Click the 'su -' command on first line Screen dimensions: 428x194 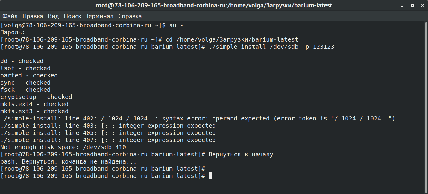(x=176, y=25)
